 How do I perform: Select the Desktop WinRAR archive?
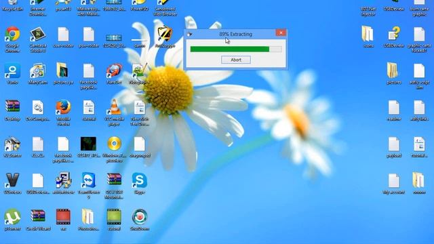click(x=12, y=110)
